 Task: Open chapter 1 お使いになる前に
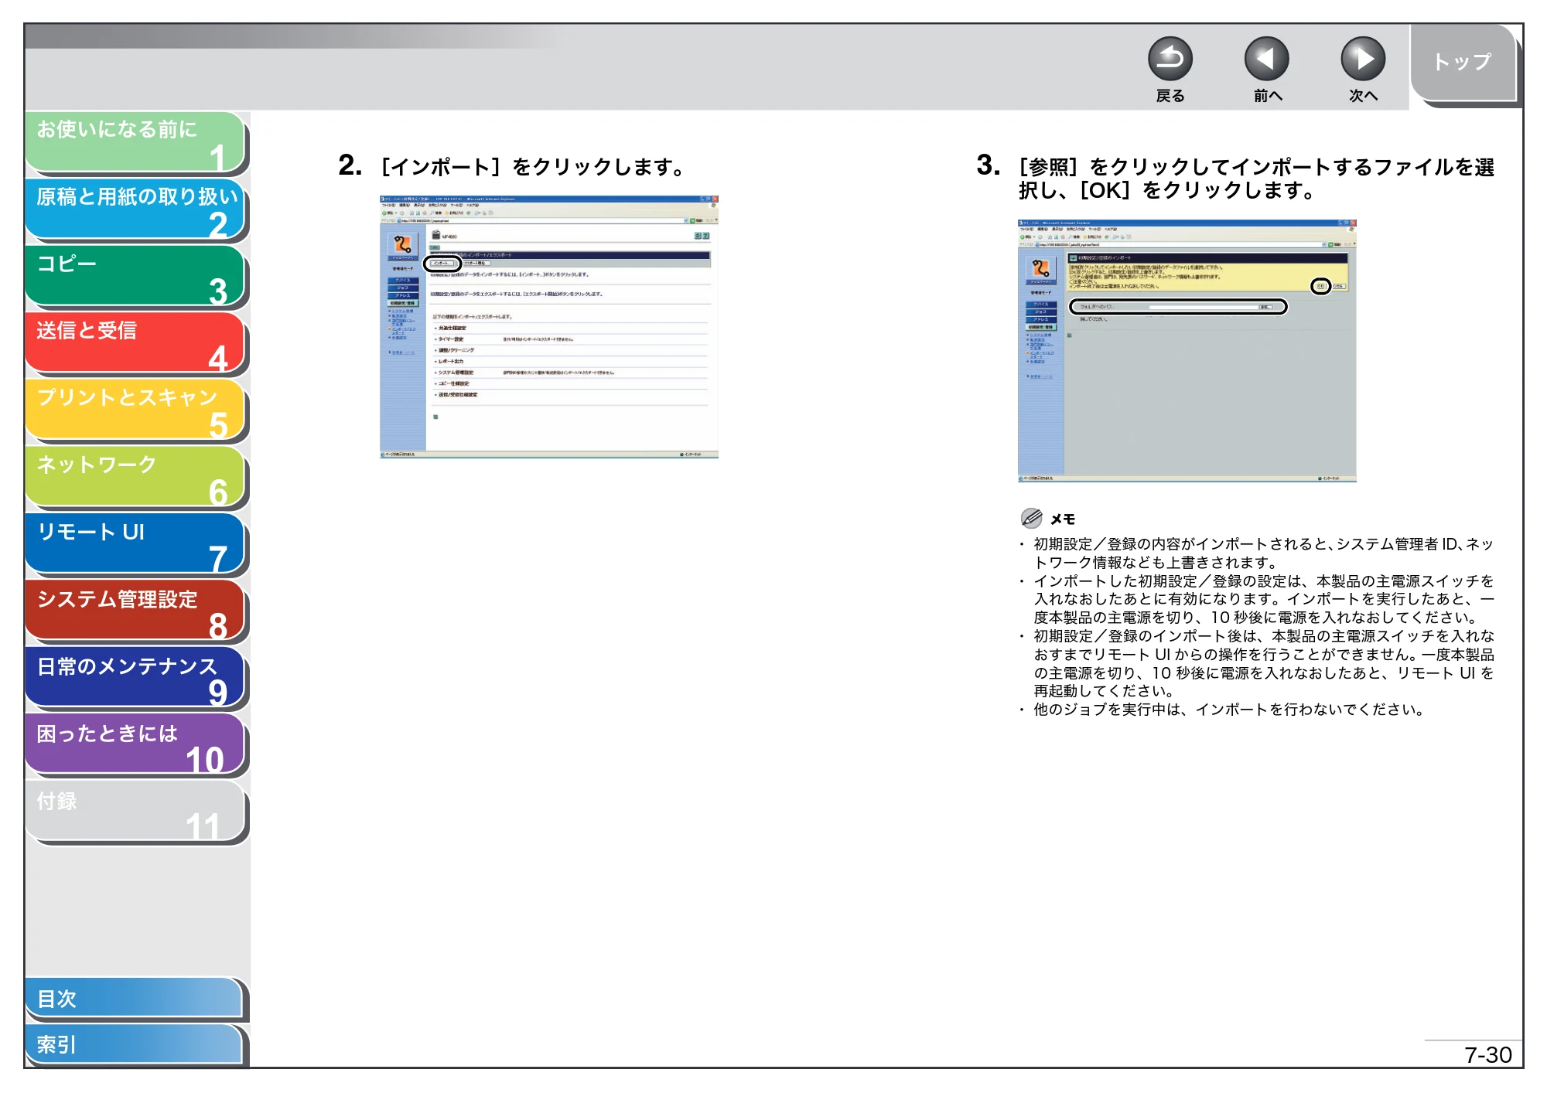pyautogui.click(x=135, y=142)
